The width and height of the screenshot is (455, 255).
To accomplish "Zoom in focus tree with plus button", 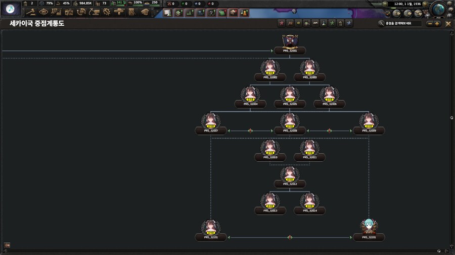I will (x=437, y=23).
